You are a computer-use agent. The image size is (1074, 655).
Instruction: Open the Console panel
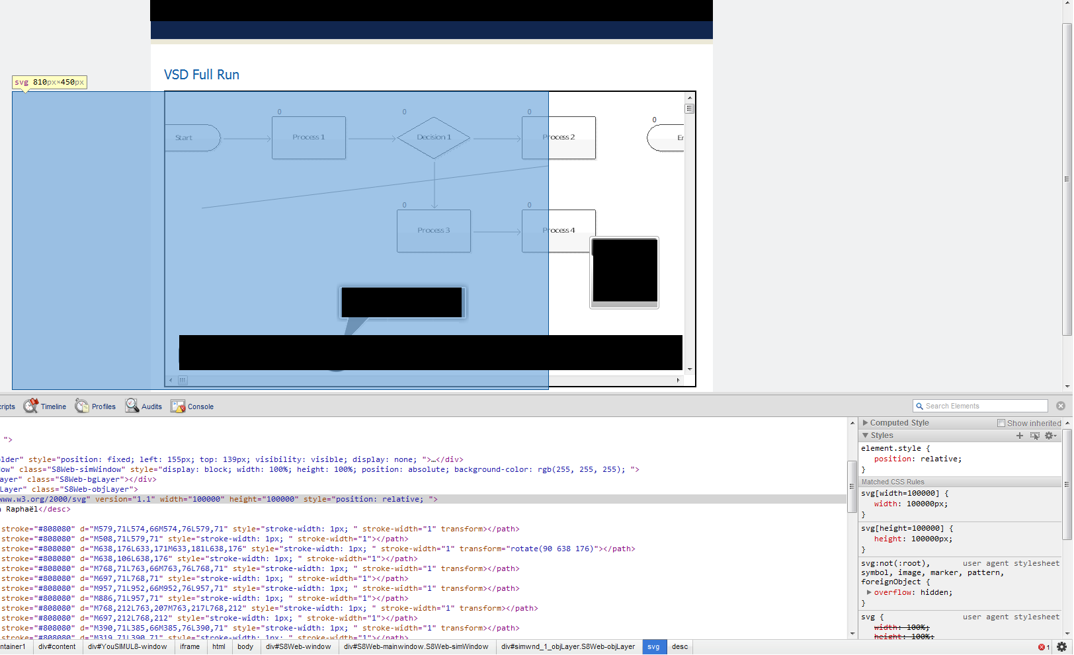[x=200, y=406]
